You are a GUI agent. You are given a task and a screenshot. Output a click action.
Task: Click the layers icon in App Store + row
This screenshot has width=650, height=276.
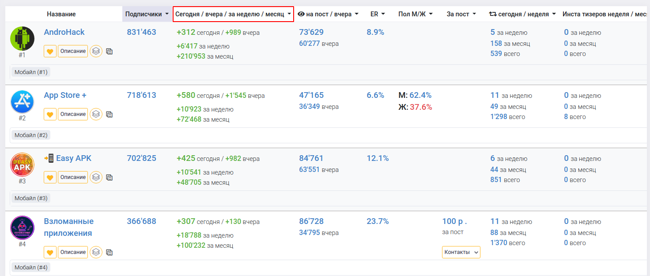coord(96,114)
